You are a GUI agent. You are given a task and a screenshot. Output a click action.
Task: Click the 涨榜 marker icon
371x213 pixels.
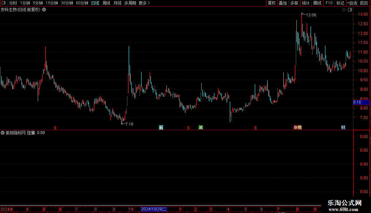pyautogui.click(x=297, y=127)
